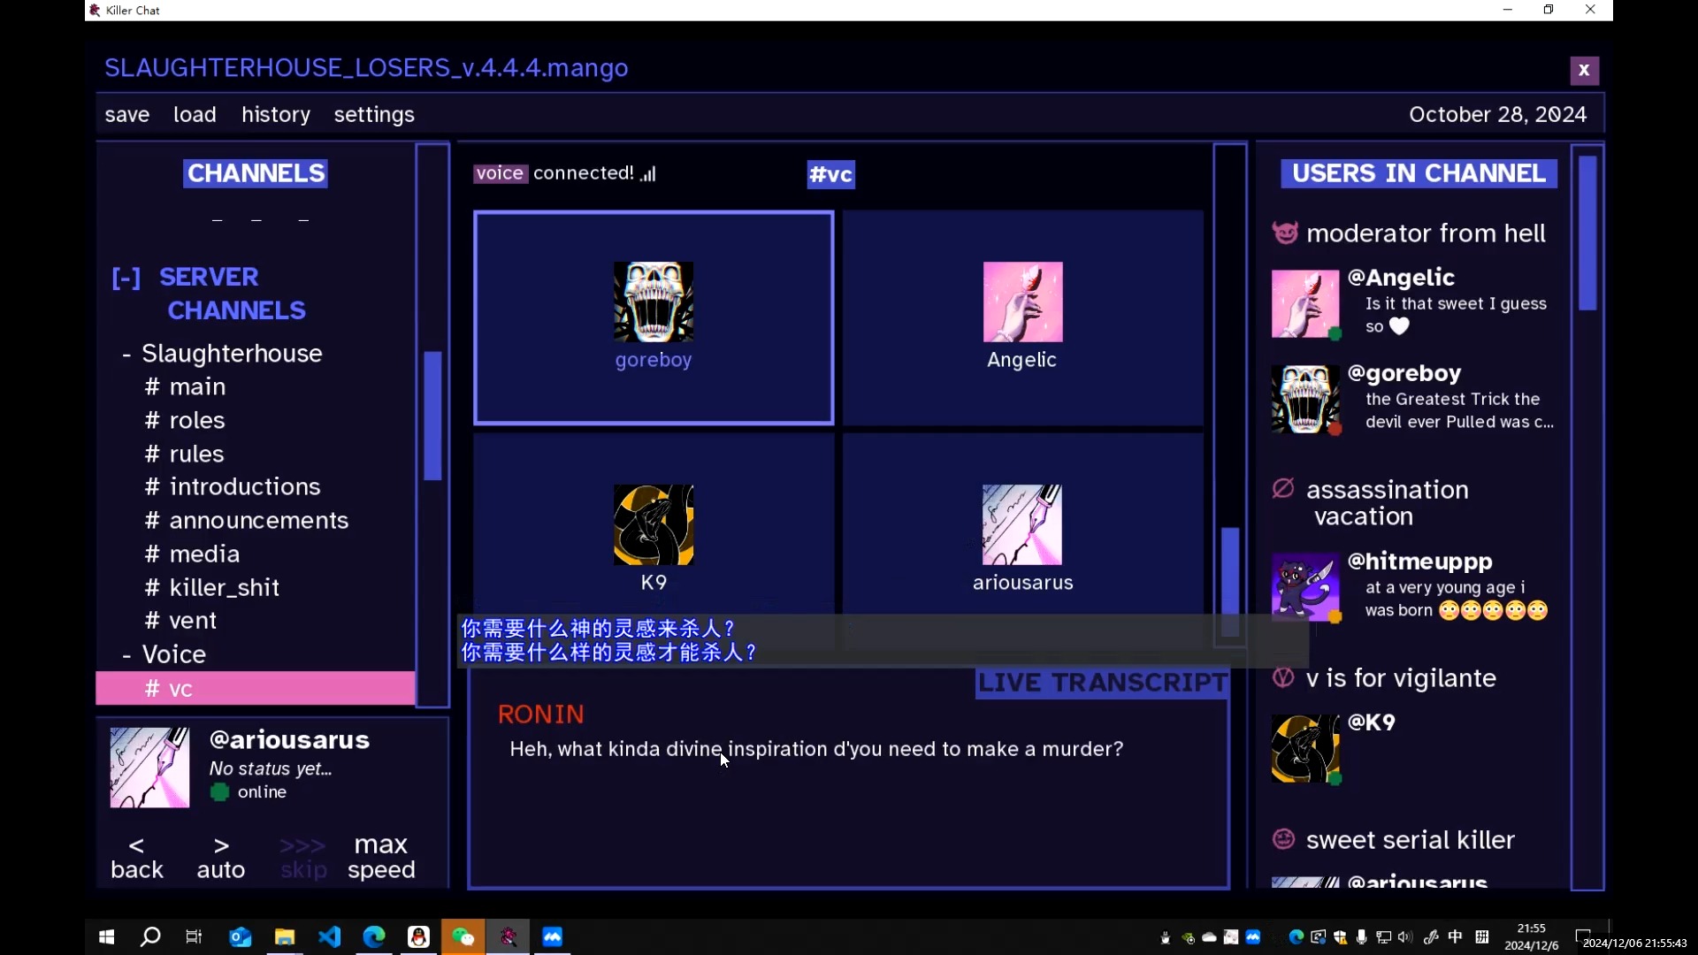Image resolution: width=1698 pixels, height=955 pixels.
Task: Open the settings menu
Action: point(374,115)
